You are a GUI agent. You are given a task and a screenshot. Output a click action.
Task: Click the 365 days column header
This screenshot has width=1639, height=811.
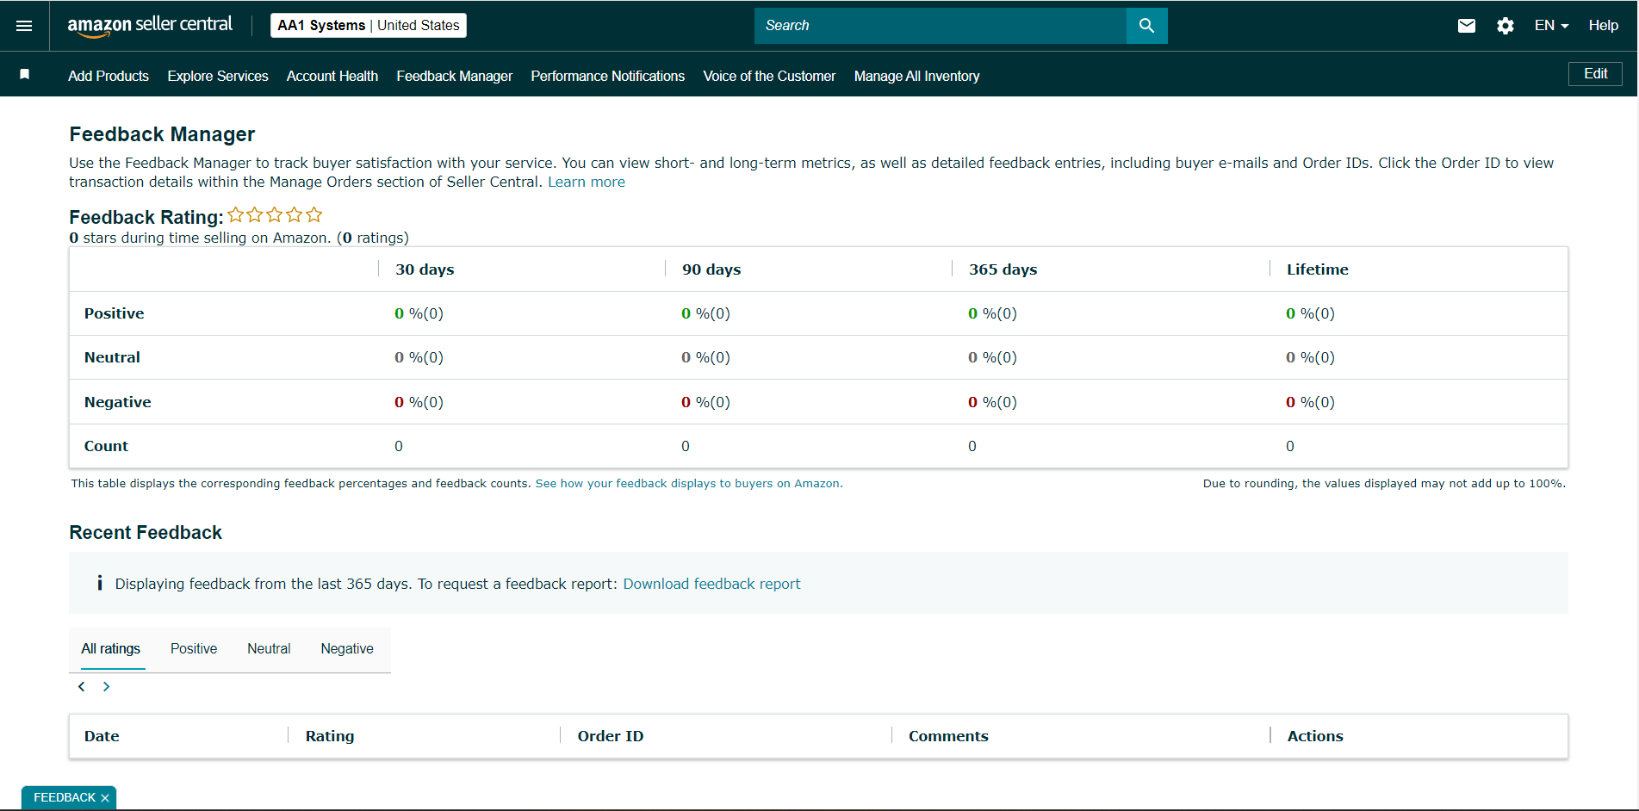[1003, 269]
